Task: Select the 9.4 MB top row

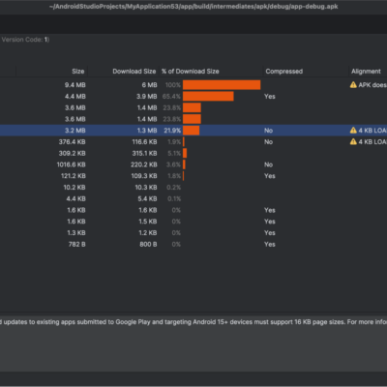Action: click(193, 85)
